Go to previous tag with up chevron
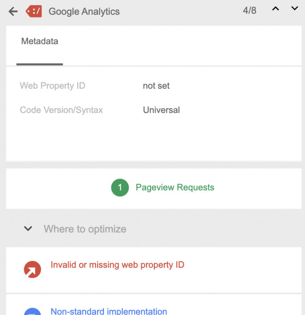This screenshot has height=315, width=305. (276, 8)
